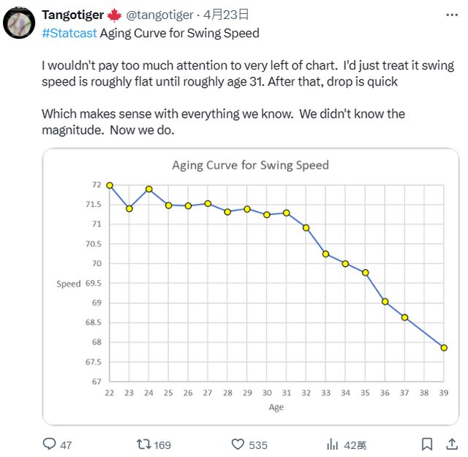Viewport: 468px width, 457px height.
Task: Click the 535 likes count
Action: click(x=258, y=445)
